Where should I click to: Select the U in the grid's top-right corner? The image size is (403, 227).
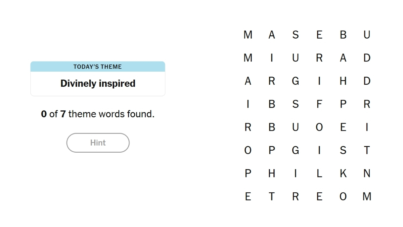coord(367,35)
